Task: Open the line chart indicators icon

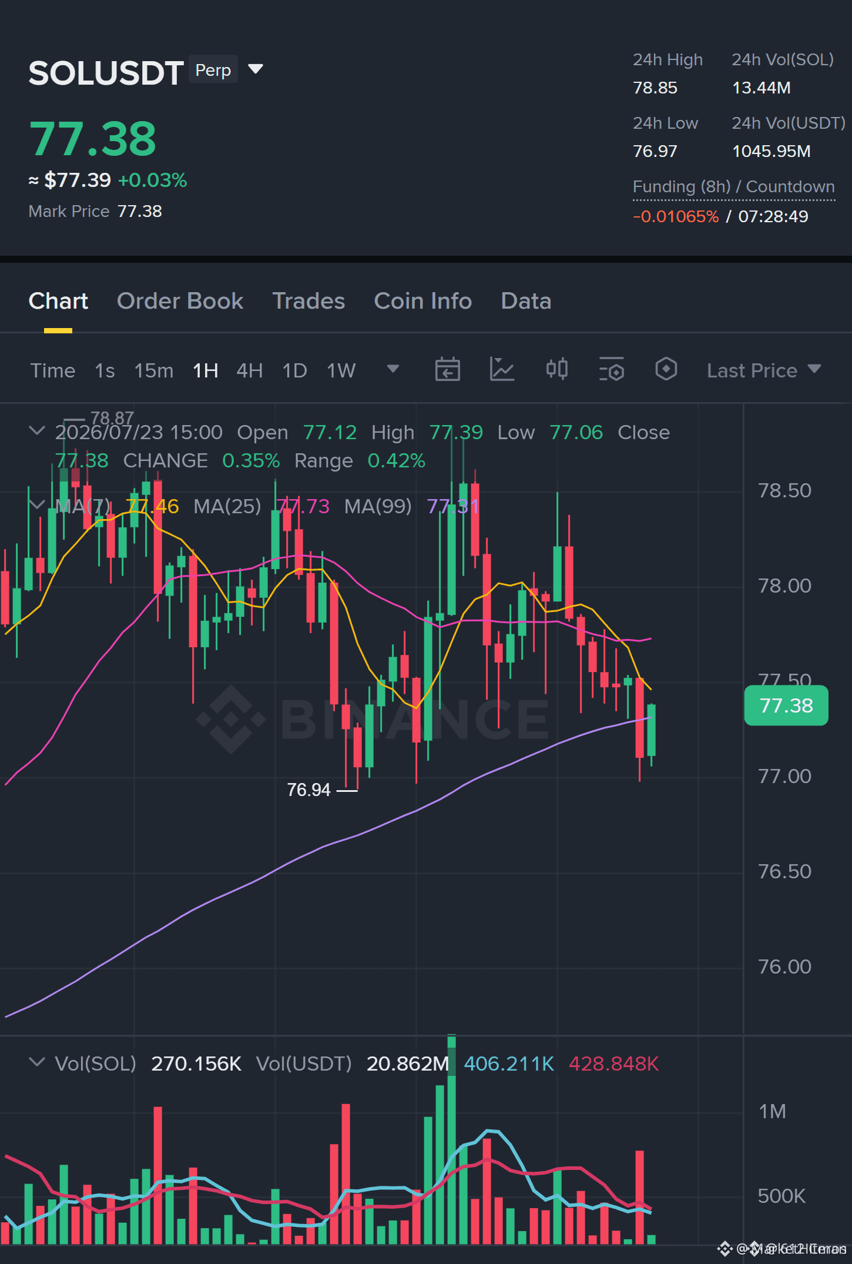Action: [x=502, y=370]
